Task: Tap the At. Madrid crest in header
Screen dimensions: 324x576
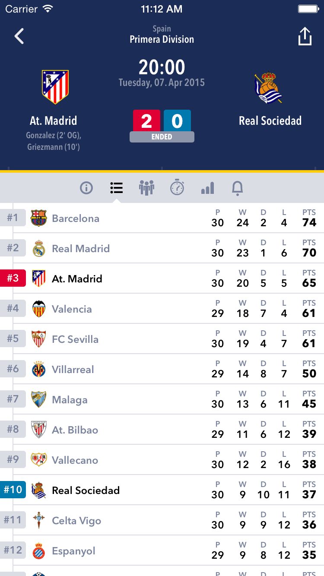Action: point(55,87)
